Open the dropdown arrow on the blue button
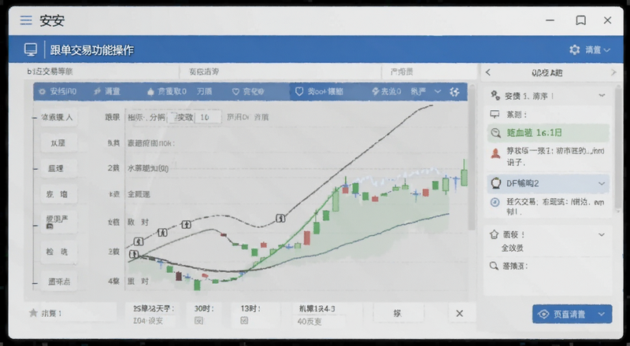 [x=602, y=315]
